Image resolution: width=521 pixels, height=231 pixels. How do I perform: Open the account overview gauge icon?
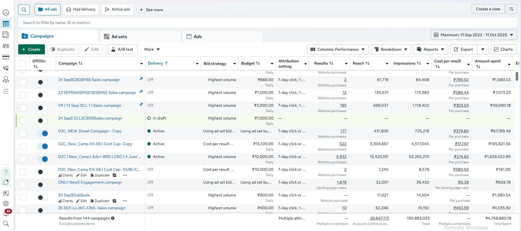(6, 12)
